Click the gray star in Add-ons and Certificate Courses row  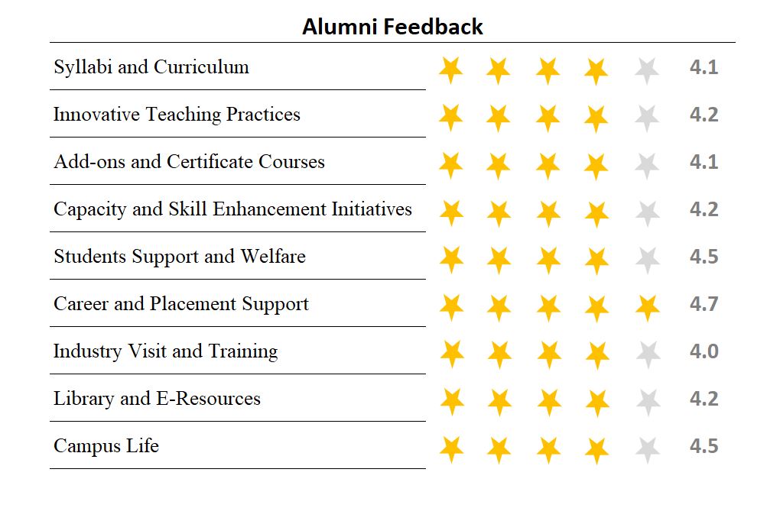pyautogui.click(x=647, y=166)
